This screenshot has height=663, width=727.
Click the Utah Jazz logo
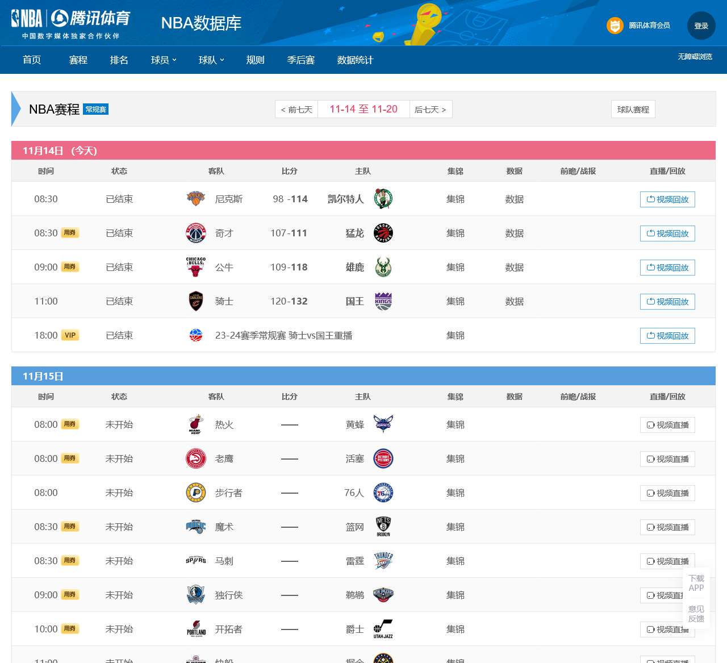coord(383,629)
